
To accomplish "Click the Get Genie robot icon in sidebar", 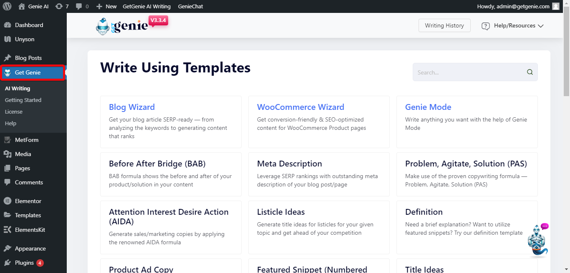I will coord(8,72).
